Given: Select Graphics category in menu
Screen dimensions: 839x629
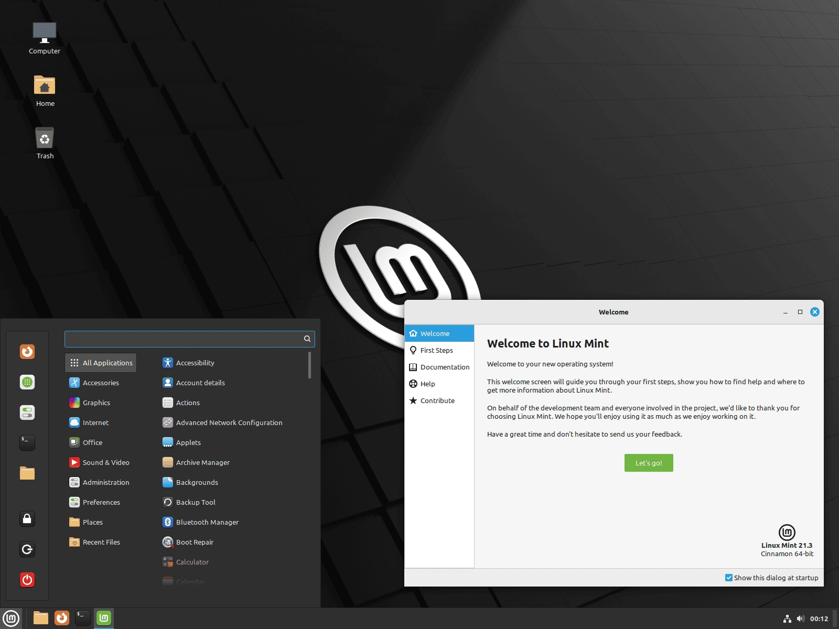Looking at the screenshot, I should click(x=101, y=403).
